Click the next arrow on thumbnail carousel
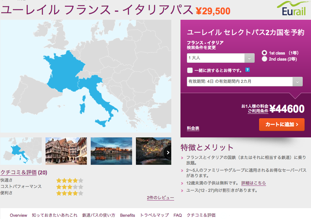Viewport: 311px width, 219px height. [168, 152]
